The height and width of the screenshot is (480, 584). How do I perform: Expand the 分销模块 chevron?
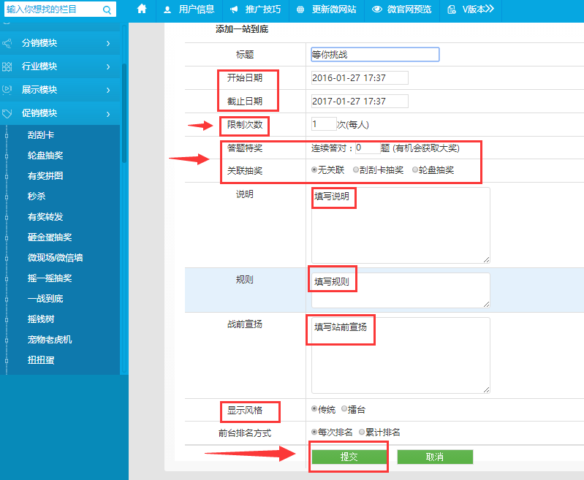click(108, 43)
